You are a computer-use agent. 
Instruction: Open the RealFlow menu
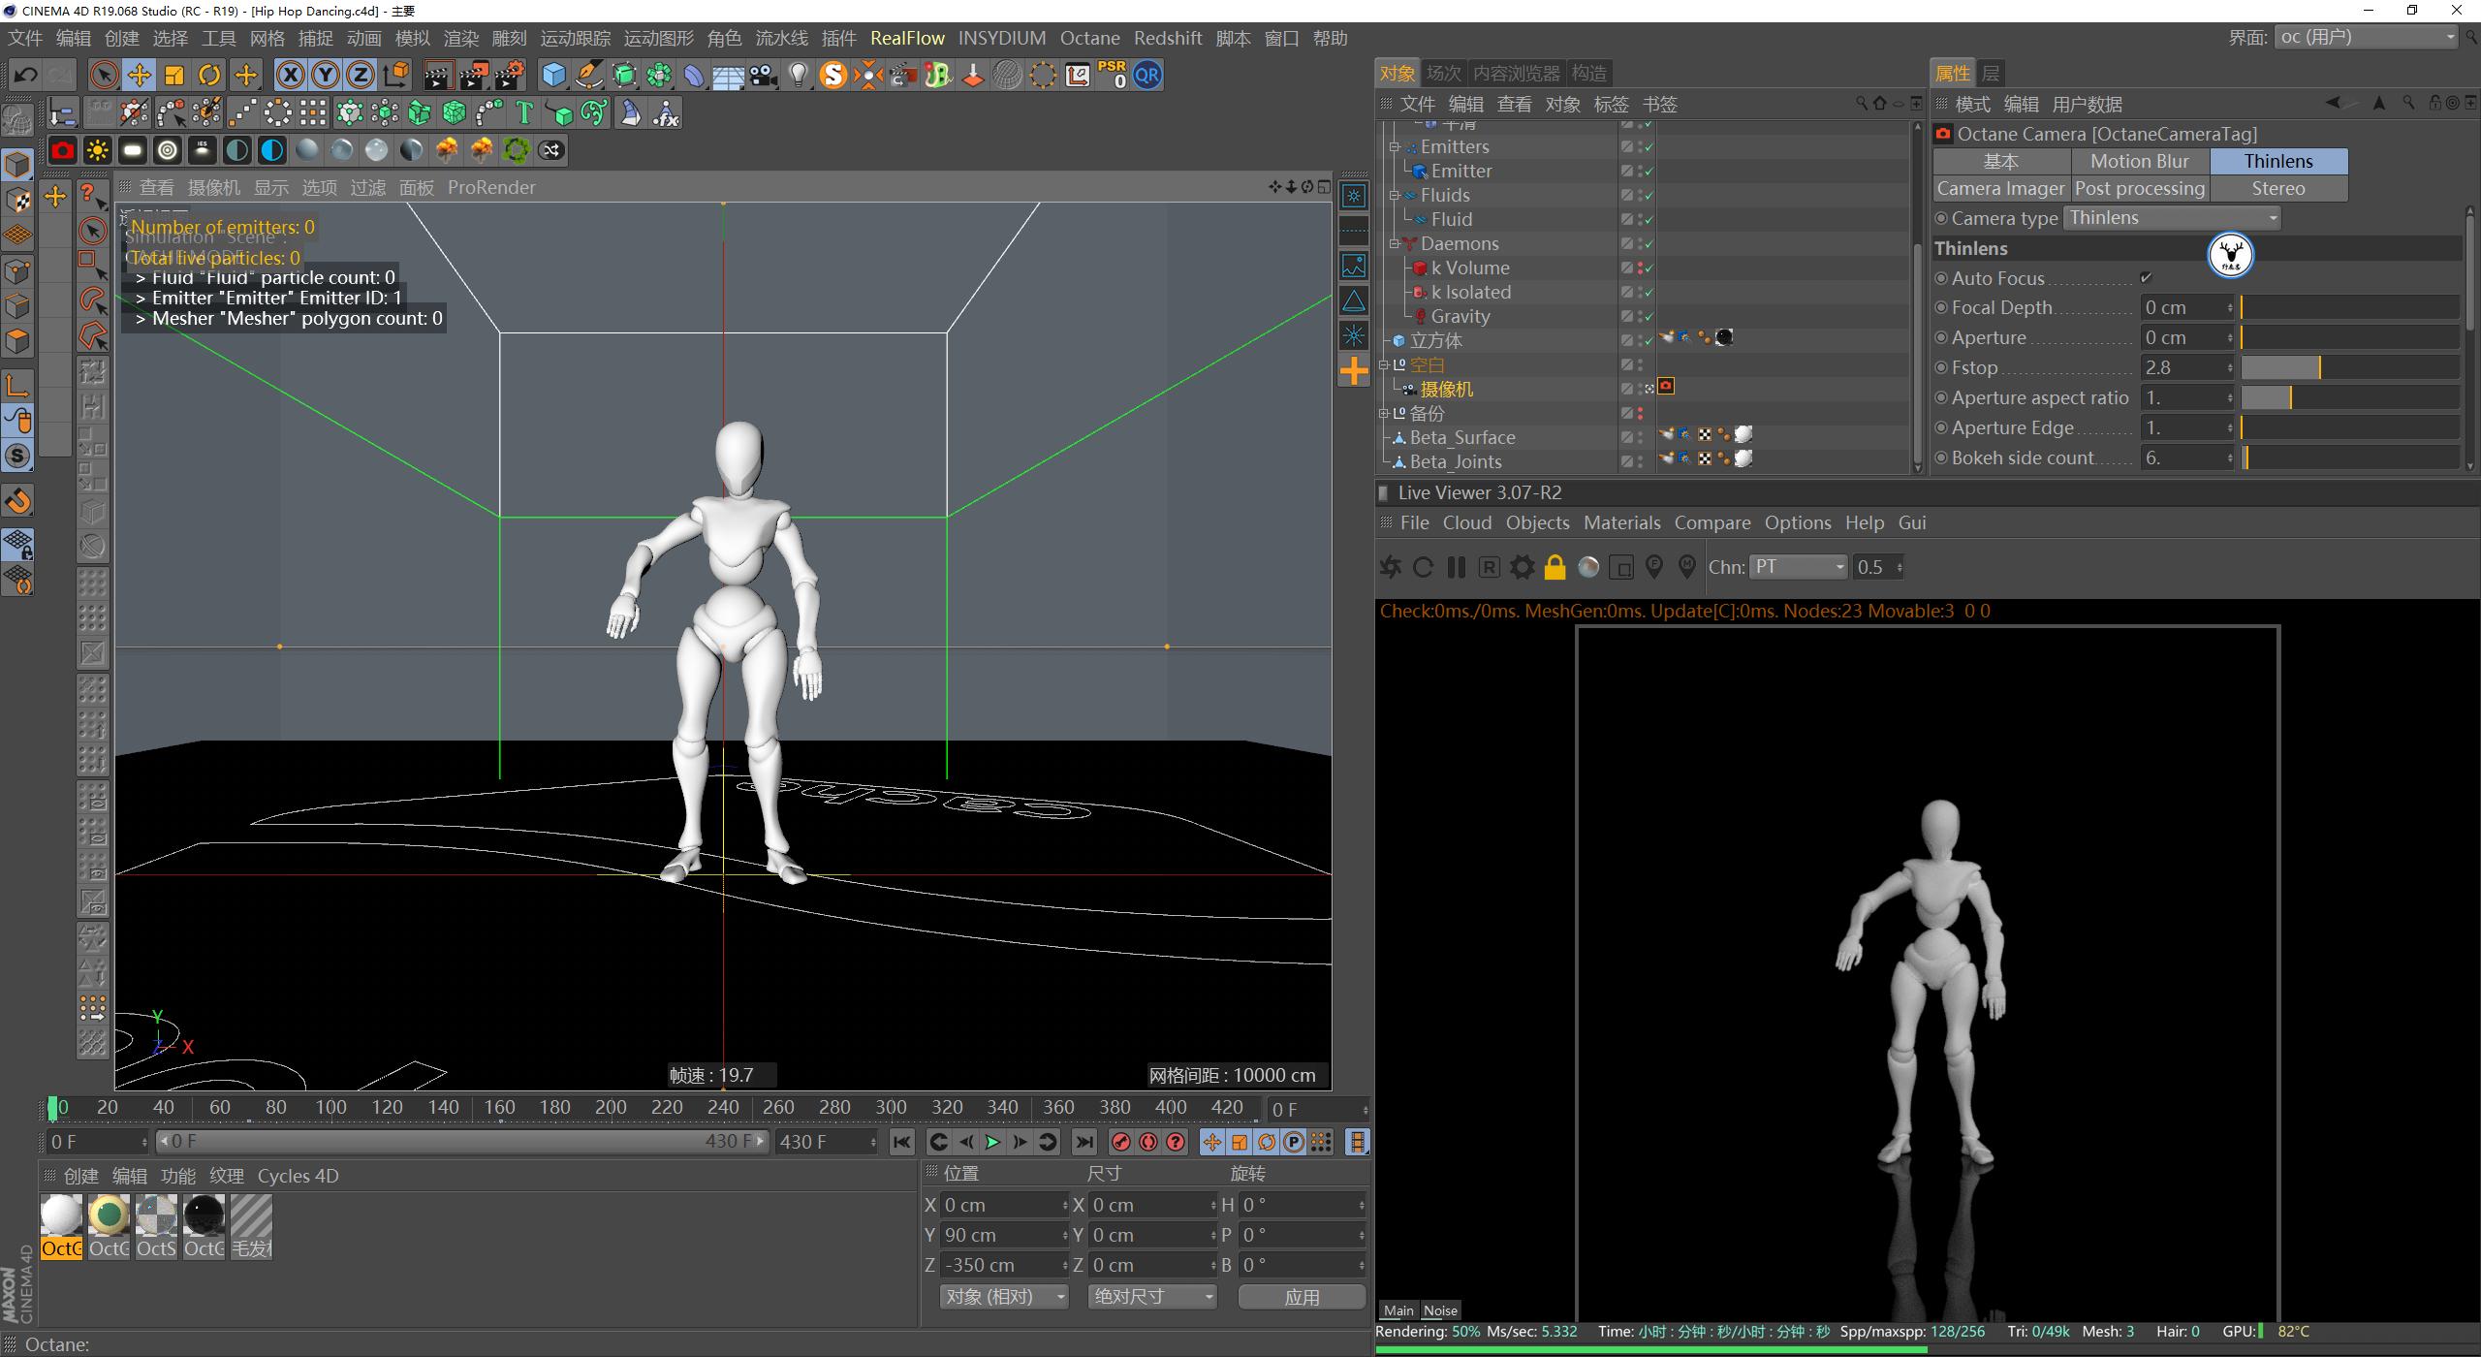click(907, 38)
